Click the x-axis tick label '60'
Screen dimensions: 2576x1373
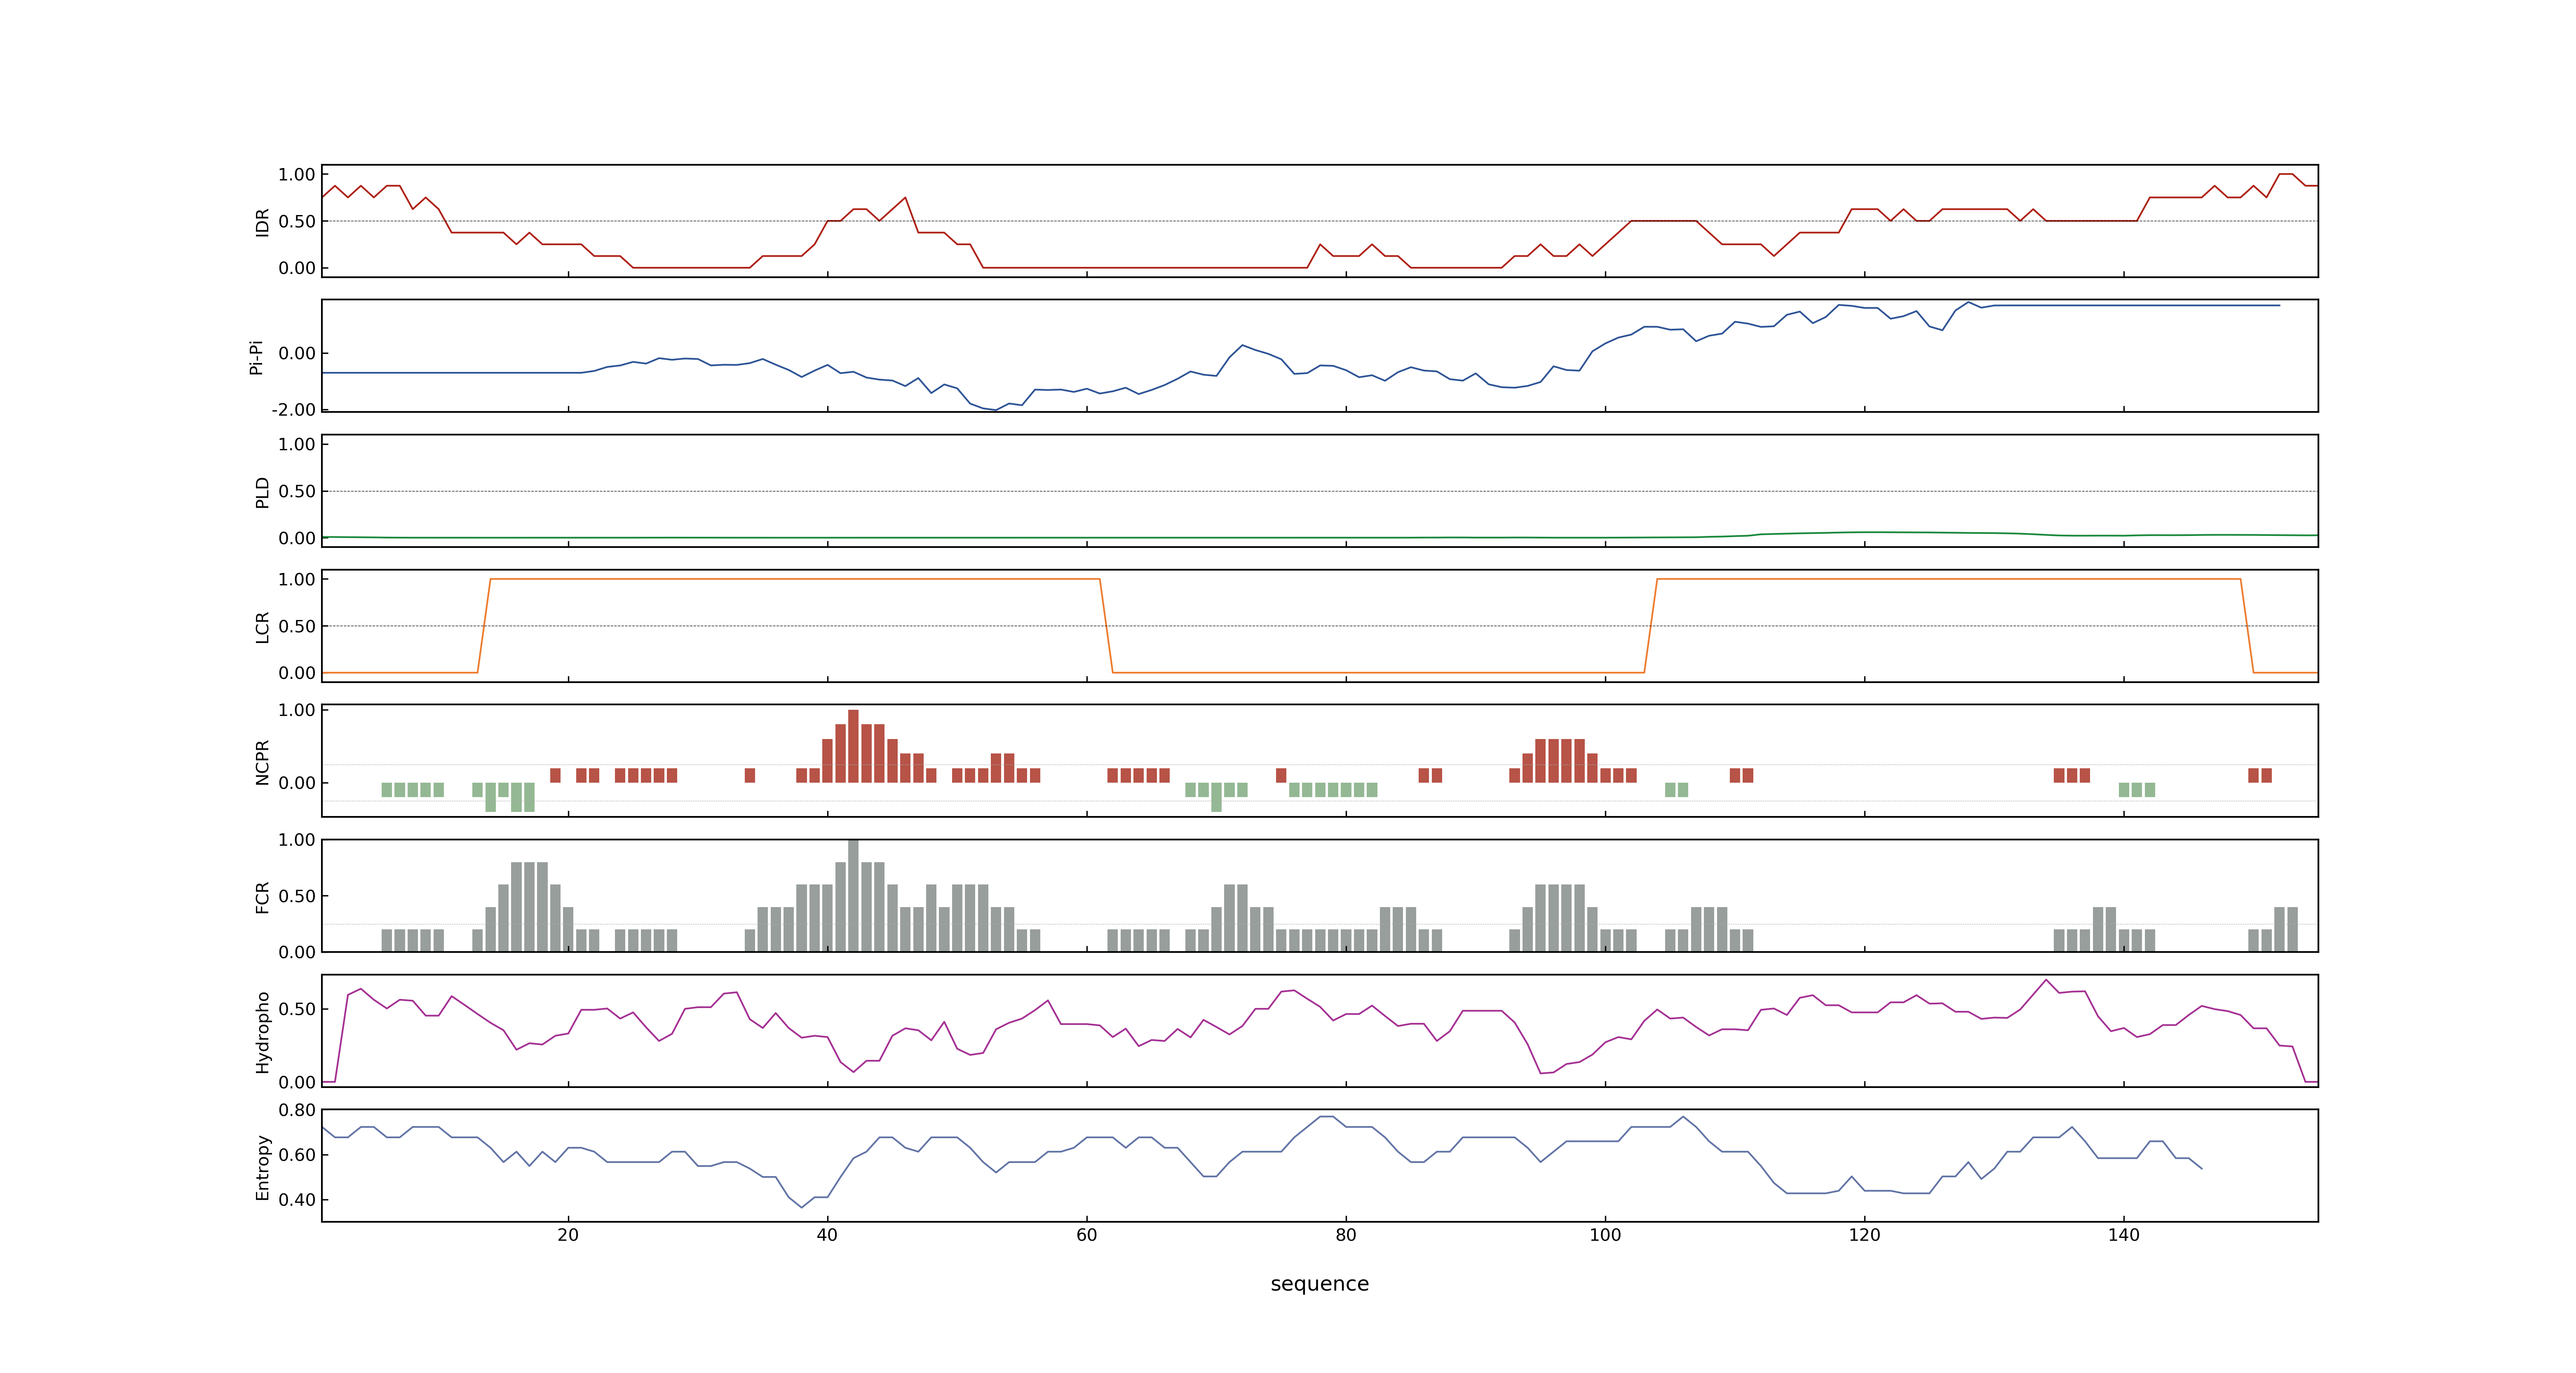pos(1086,1235)
